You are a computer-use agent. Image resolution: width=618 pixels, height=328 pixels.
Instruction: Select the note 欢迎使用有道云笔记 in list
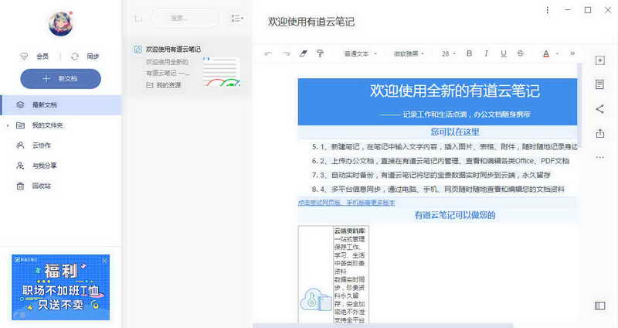(187, 67)
